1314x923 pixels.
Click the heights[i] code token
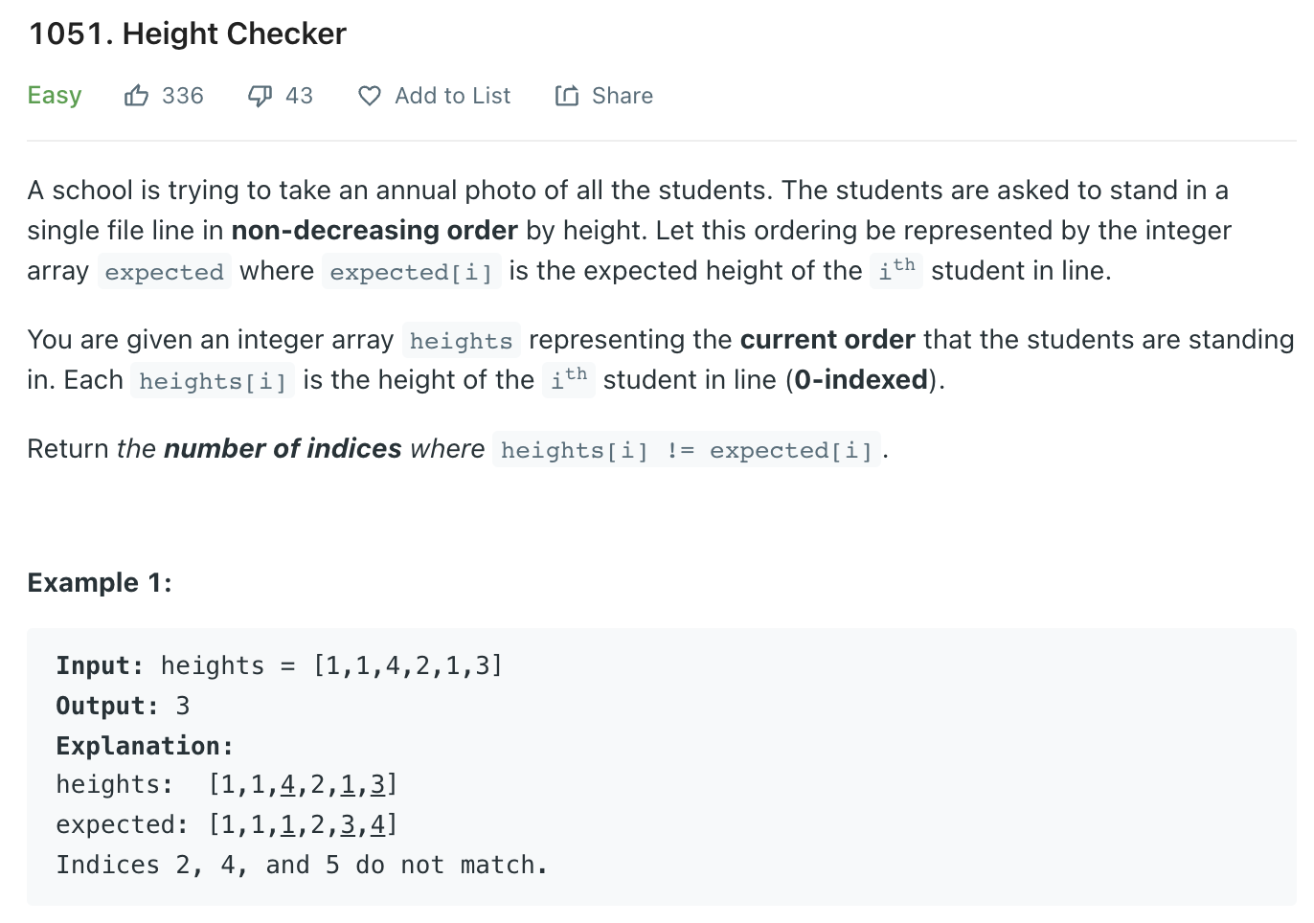pyautogui.click(x=212, y=381)
